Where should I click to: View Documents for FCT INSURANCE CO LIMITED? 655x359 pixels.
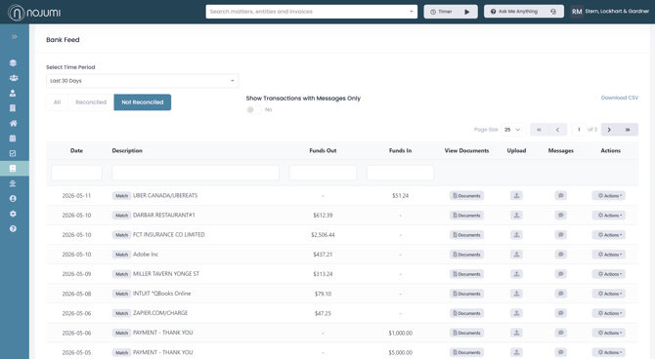pyautogui.click(x=466, y=235)
